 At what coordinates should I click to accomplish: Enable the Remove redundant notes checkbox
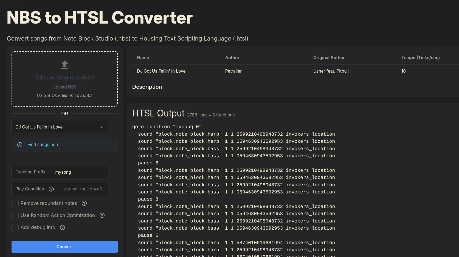point(15,203)
